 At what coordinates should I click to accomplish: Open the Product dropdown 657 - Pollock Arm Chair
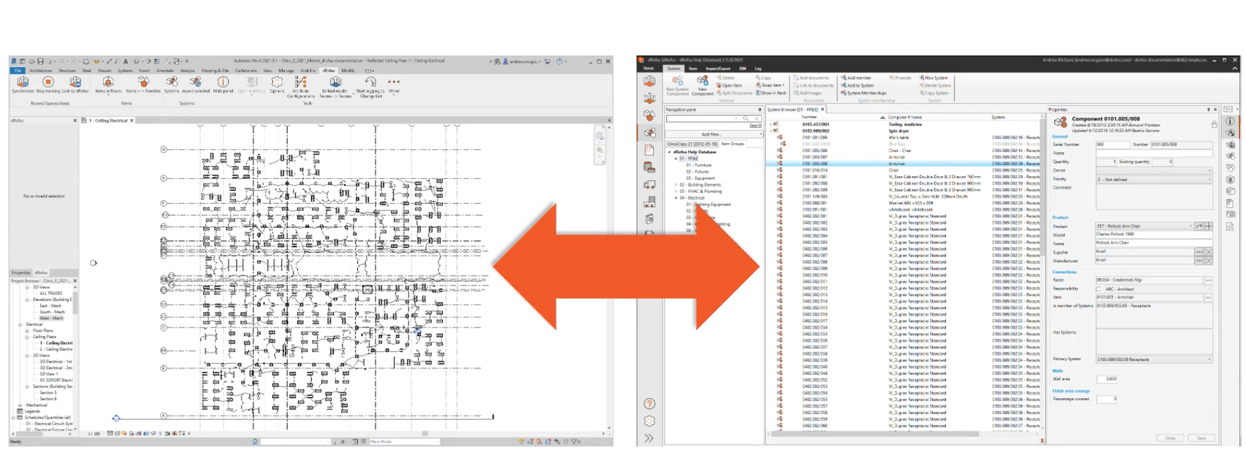point(1144,226)
